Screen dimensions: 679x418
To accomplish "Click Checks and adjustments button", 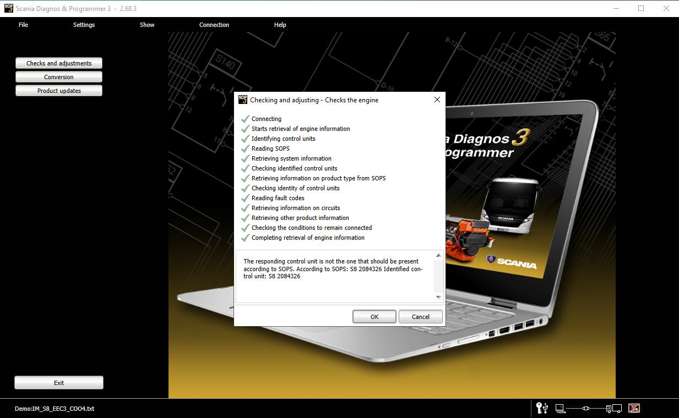I will click(59, 63).
